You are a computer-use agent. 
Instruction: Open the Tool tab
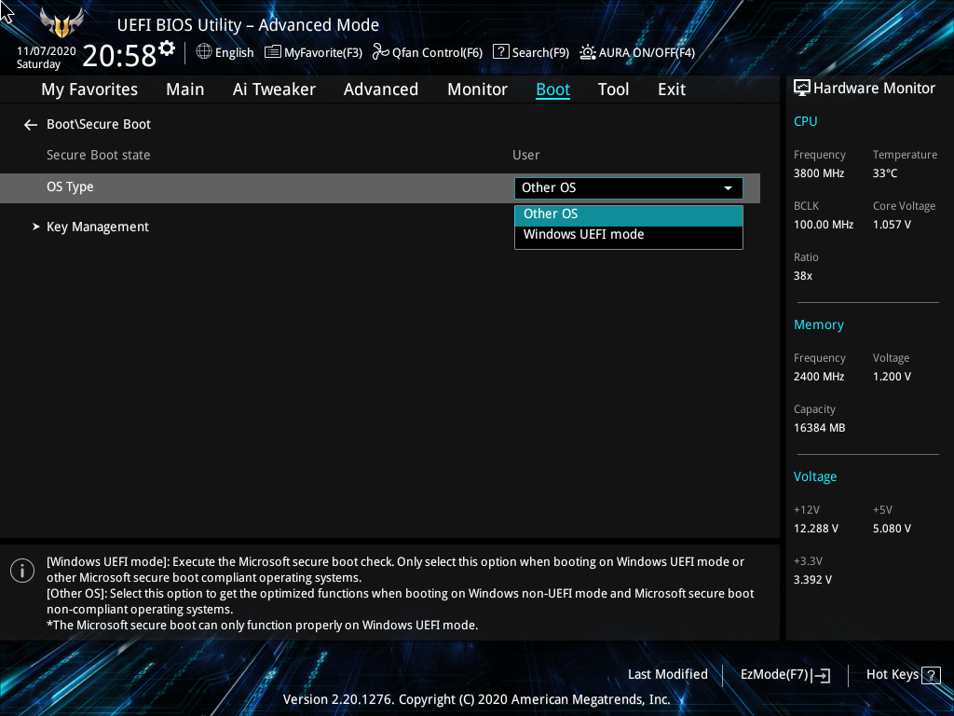point(613,89)
